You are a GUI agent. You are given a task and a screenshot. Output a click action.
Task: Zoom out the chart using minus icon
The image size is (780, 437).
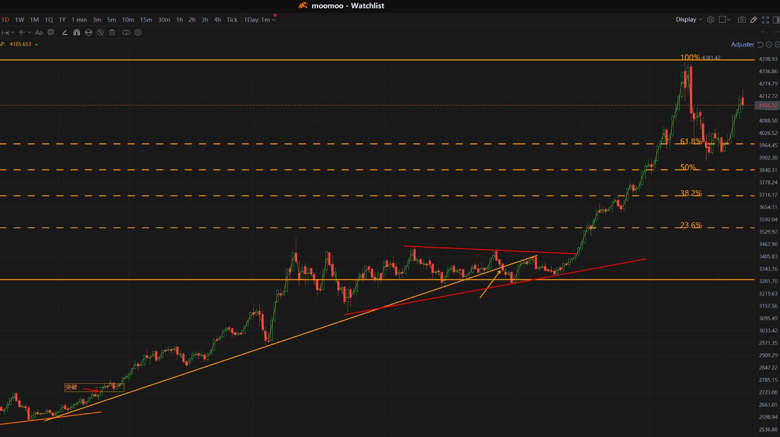(x=769, y=44)
